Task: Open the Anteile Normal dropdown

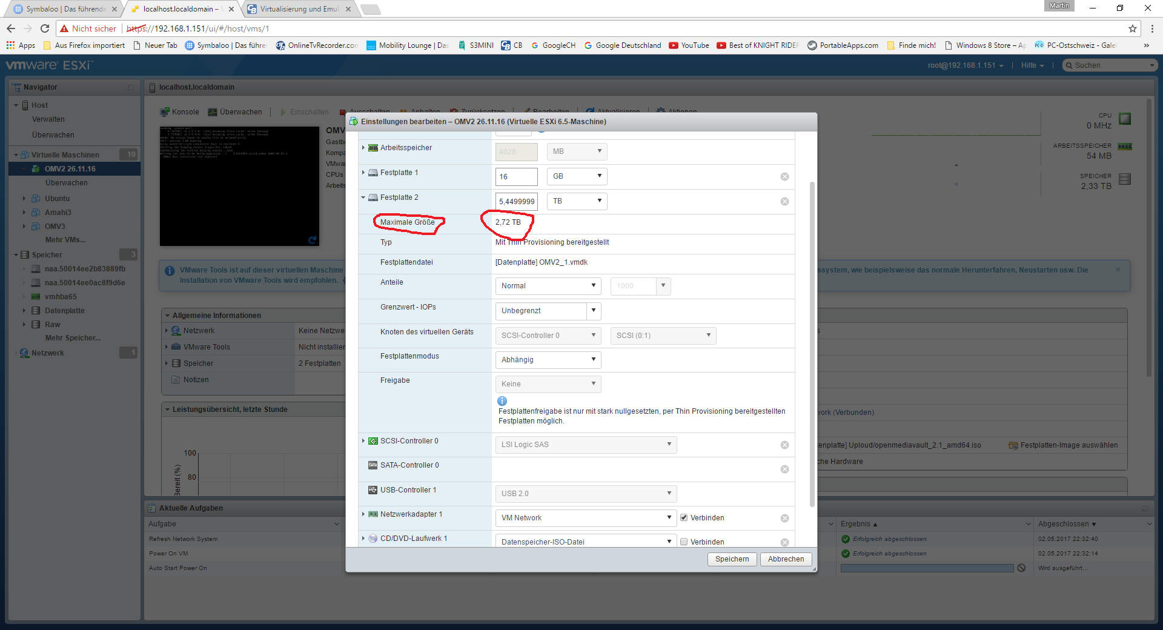Action: (x=548, y=286)
